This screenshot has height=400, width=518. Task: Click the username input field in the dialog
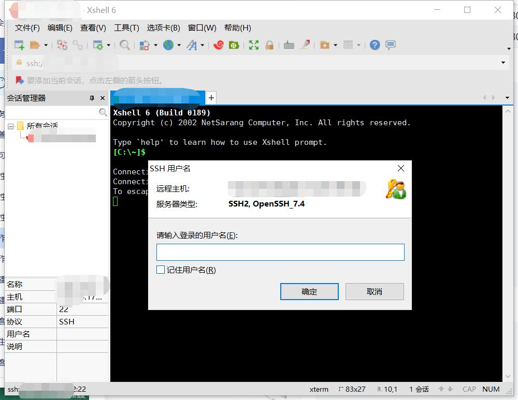coord(280,252)
